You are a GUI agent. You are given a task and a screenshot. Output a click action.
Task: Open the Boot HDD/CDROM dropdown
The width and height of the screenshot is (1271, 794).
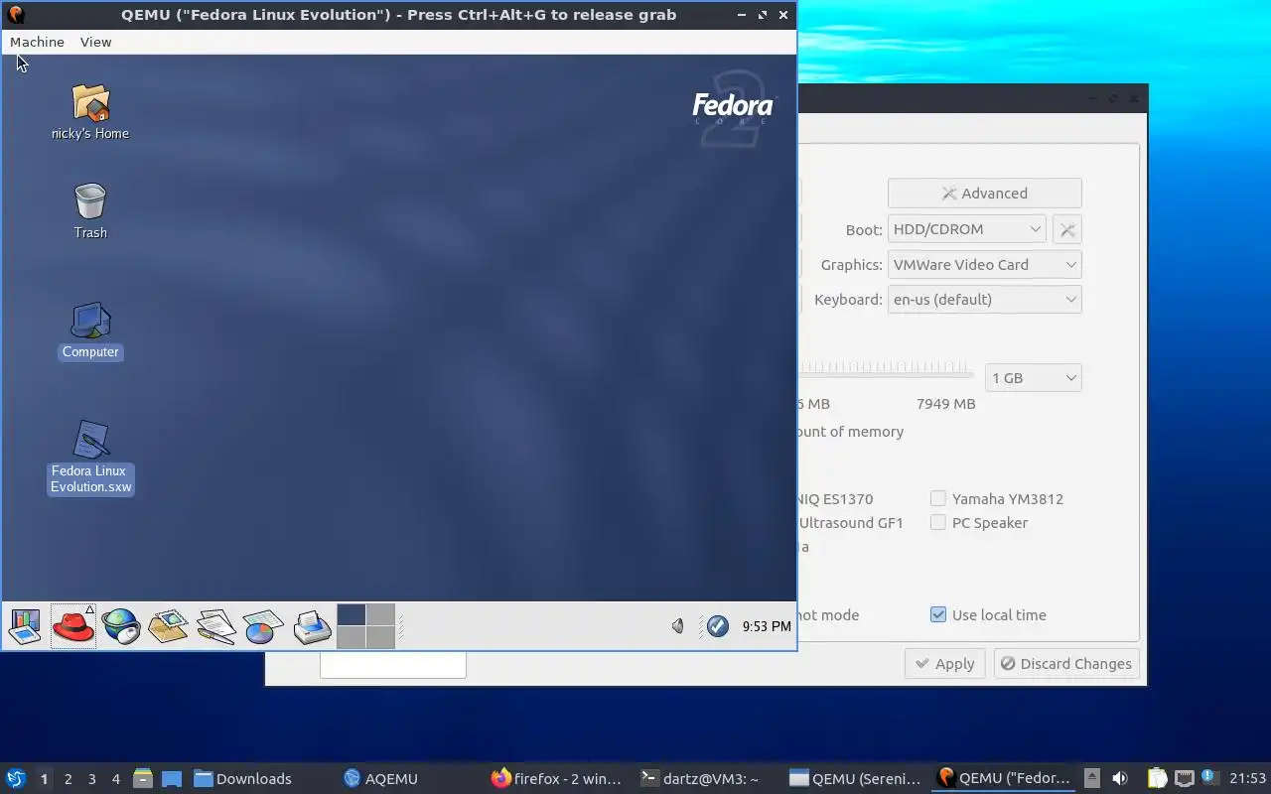click(x=966, y=229)
